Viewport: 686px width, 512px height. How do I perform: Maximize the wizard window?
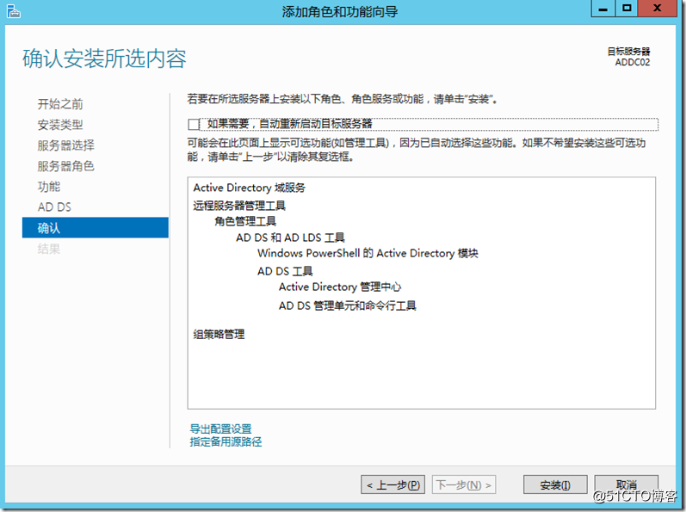(627, 9)
